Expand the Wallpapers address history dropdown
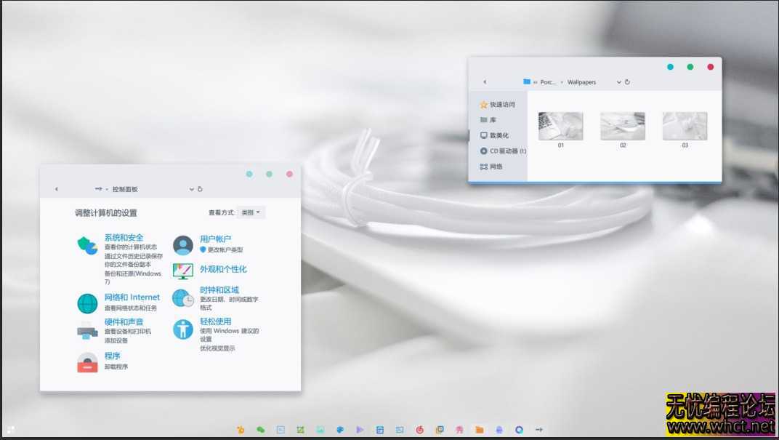The height and width of the screenshot is (440, 779). (x=619, y=82)
